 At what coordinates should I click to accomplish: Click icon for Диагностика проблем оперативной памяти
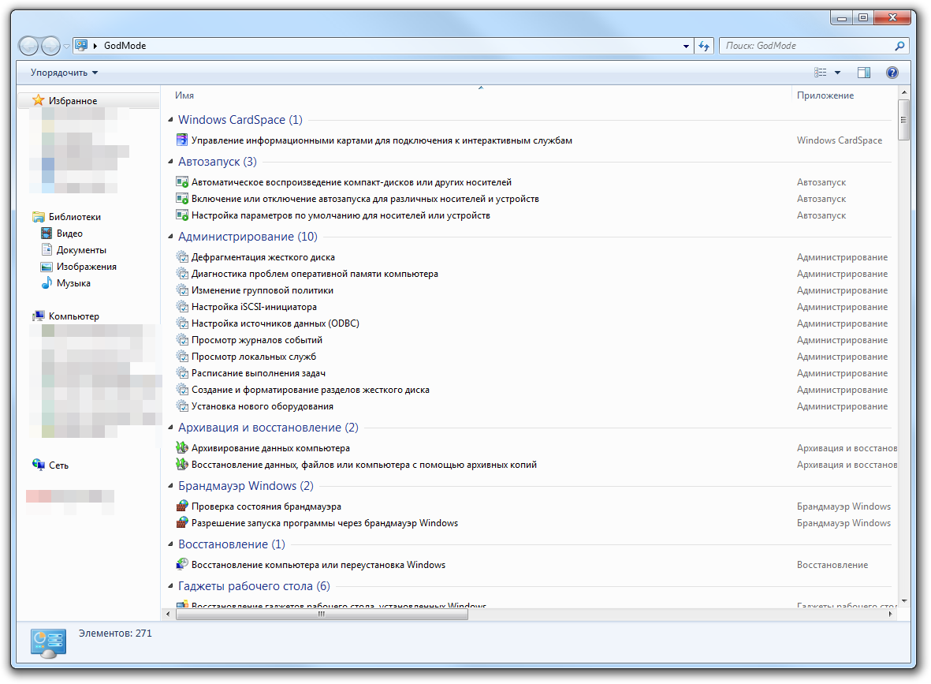pyautogui.click(x=182, y=273)
